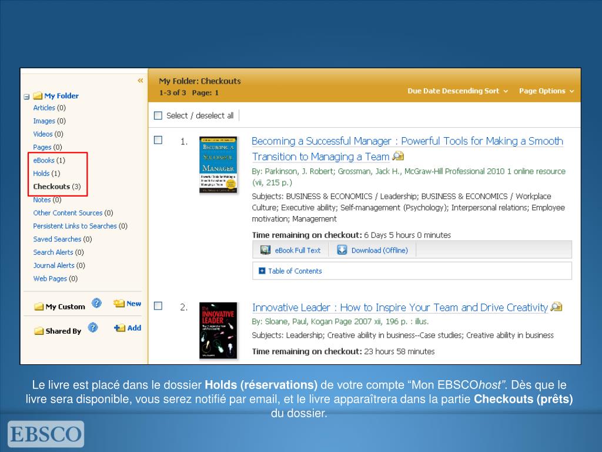Click the Shared By folder icon

click(x=39, y=331)
